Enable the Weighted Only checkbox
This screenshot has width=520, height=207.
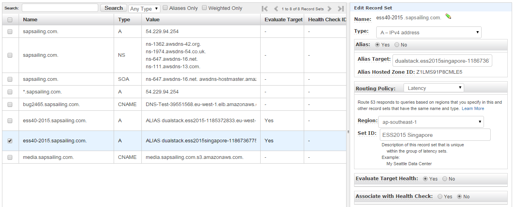(x=204, y=7)
